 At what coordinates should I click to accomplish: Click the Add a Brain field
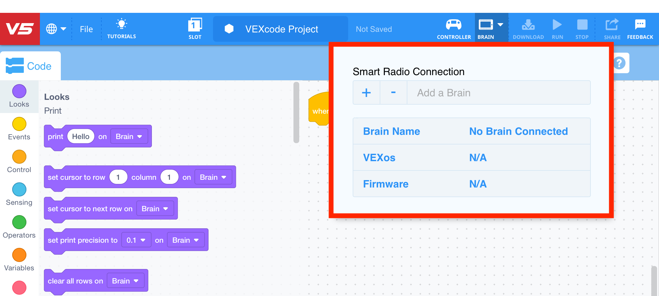499,92
